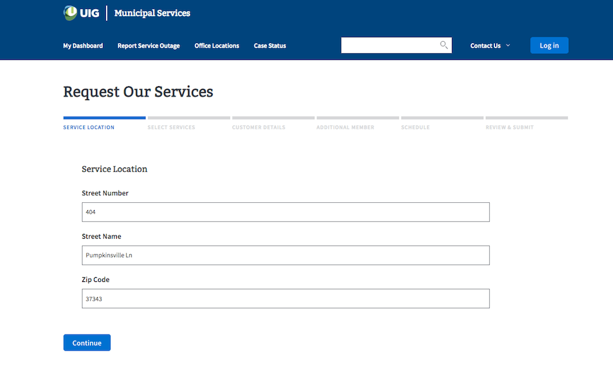Select the Street Name input box

[x=286, y=255]
